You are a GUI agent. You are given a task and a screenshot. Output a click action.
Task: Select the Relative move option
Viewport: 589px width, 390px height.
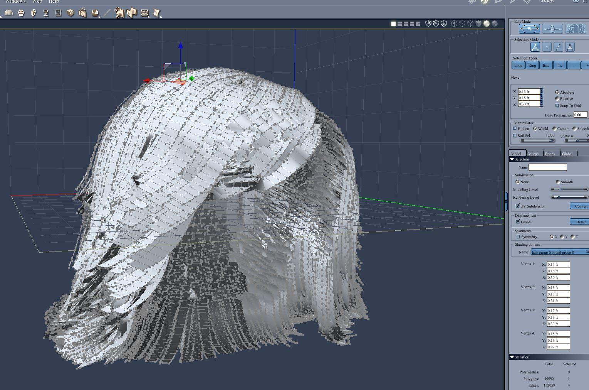(x=557, y=98)
